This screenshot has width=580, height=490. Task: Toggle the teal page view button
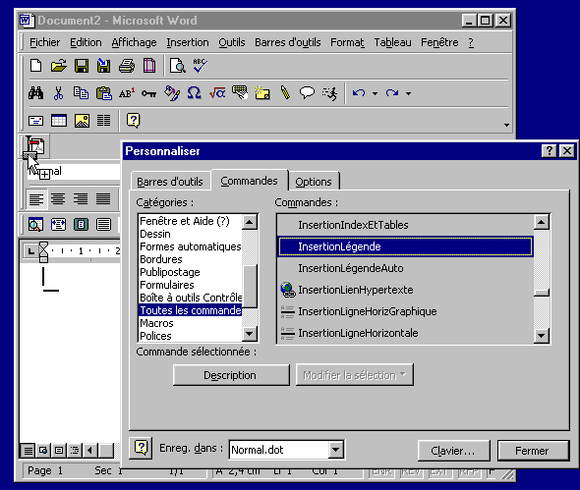point(81,225)
